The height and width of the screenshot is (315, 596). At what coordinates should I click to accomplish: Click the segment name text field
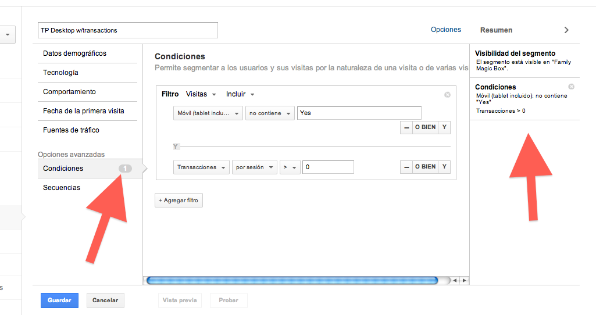point(127,30)
